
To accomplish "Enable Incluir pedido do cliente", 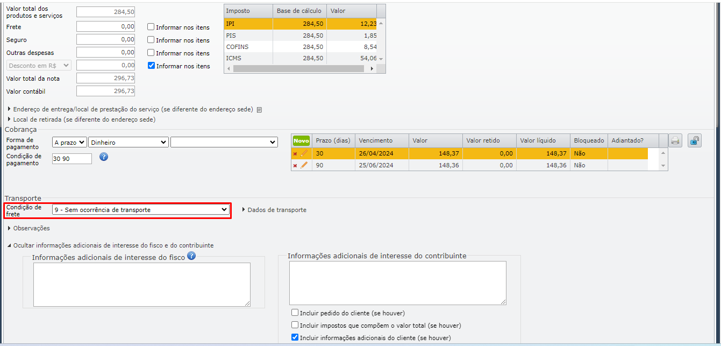I will tap(295, 312).
